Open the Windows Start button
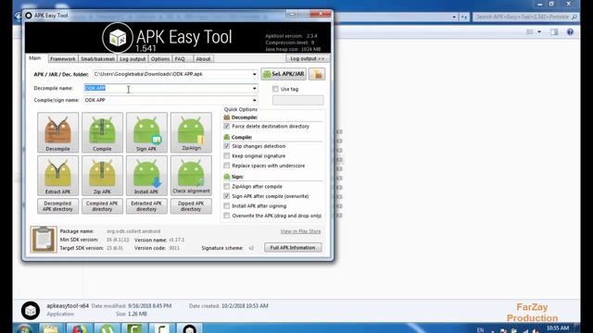The image size is (593, 333). pyautogui.click(x=24, y=329)
